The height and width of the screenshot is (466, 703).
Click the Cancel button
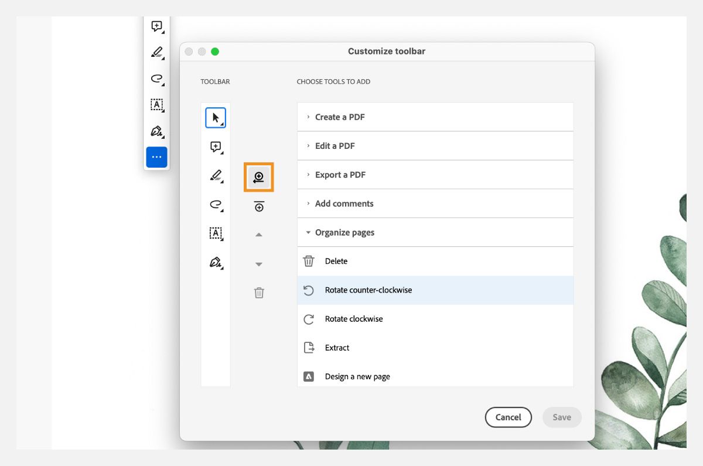(508, 417)
